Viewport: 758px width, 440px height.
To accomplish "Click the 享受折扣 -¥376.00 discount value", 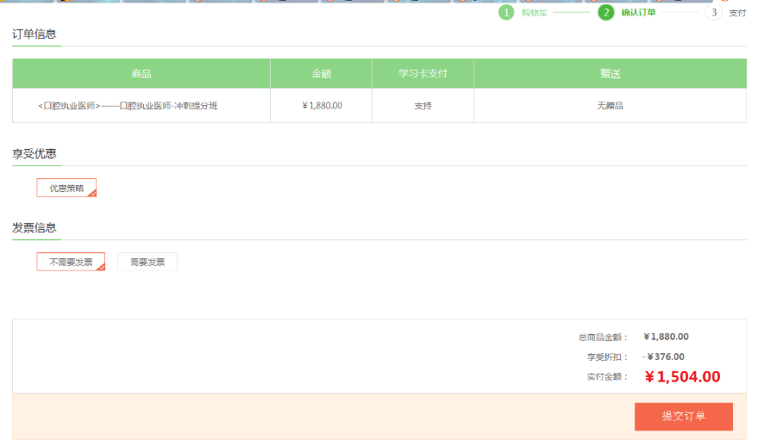I will [x=664, y=356].
